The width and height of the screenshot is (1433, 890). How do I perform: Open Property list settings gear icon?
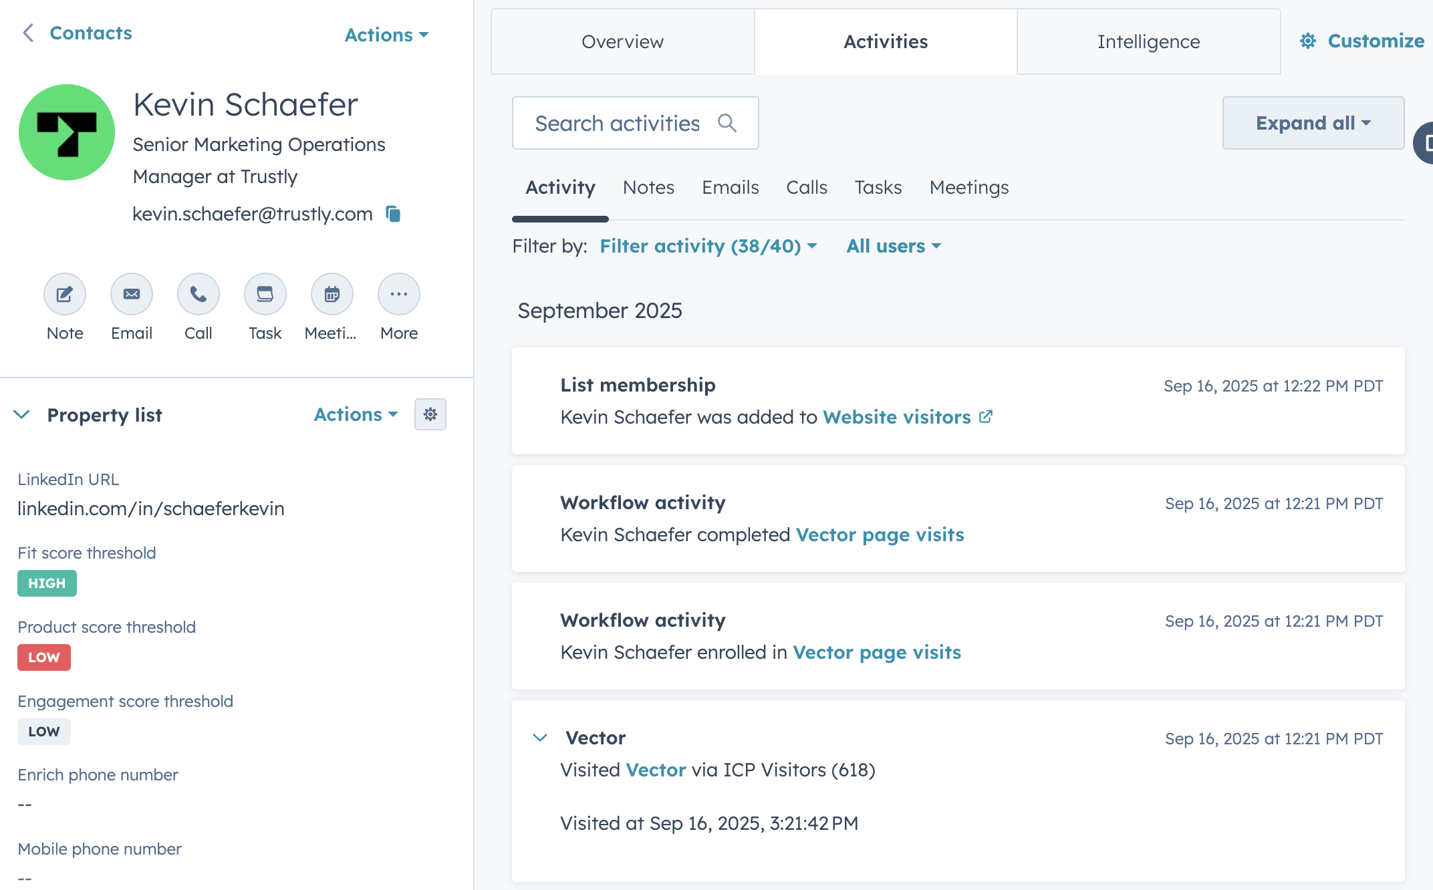click(x=430, y=414)
